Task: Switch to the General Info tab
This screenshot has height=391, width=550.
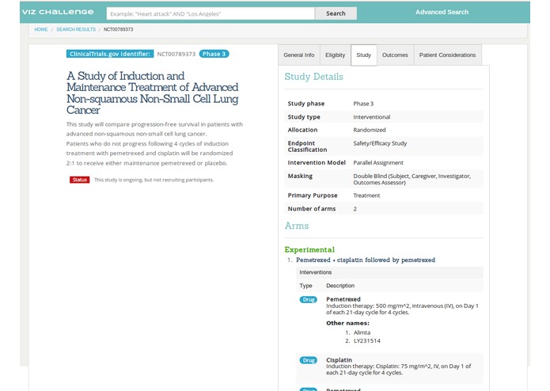Action: click(x=299, y=55)
